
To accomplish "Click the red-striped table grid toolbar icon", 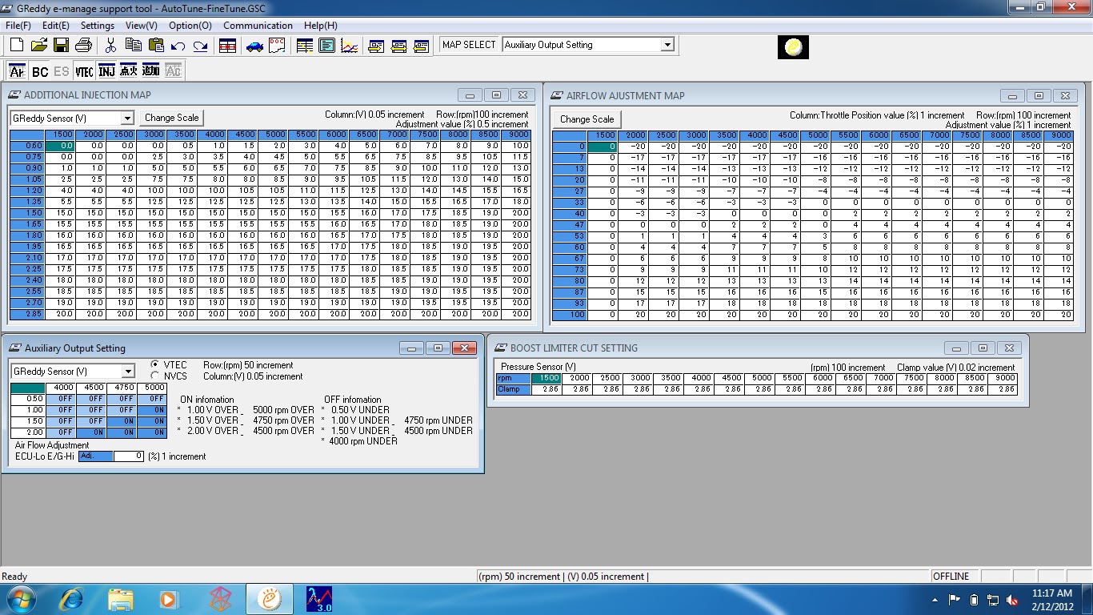I will click(x=228, y=46).
